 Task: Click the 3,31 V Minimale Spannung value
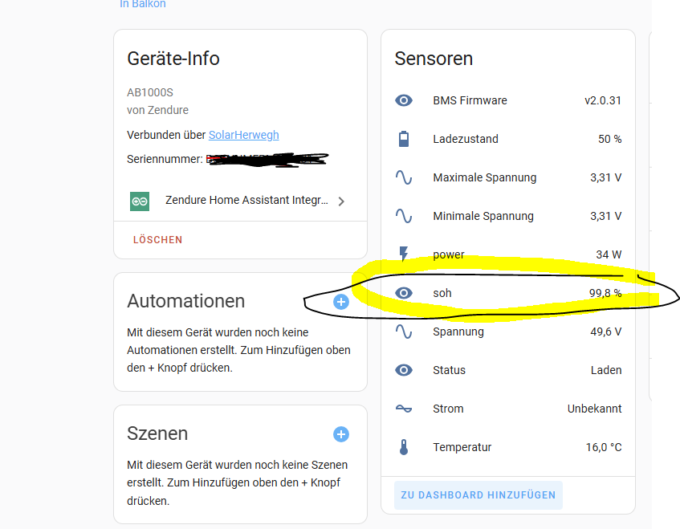606,216
